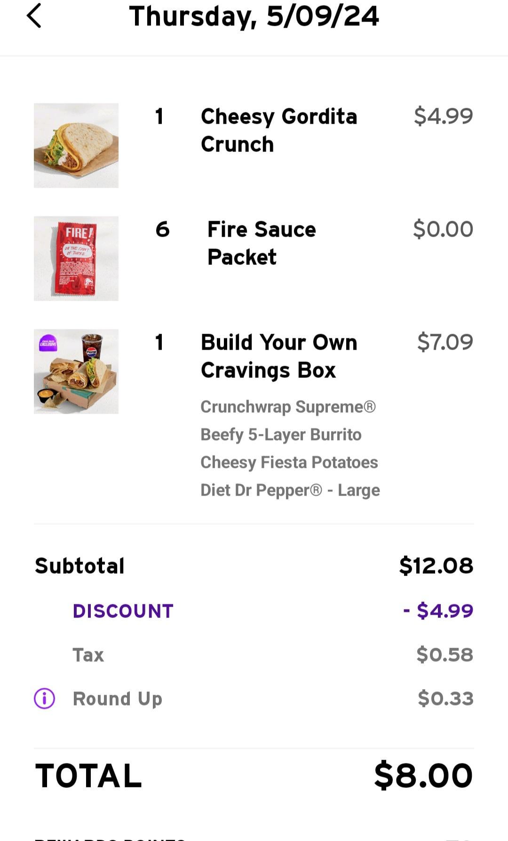Tap the Fire Sauce Packet image
508x841 pixels.
76,258
